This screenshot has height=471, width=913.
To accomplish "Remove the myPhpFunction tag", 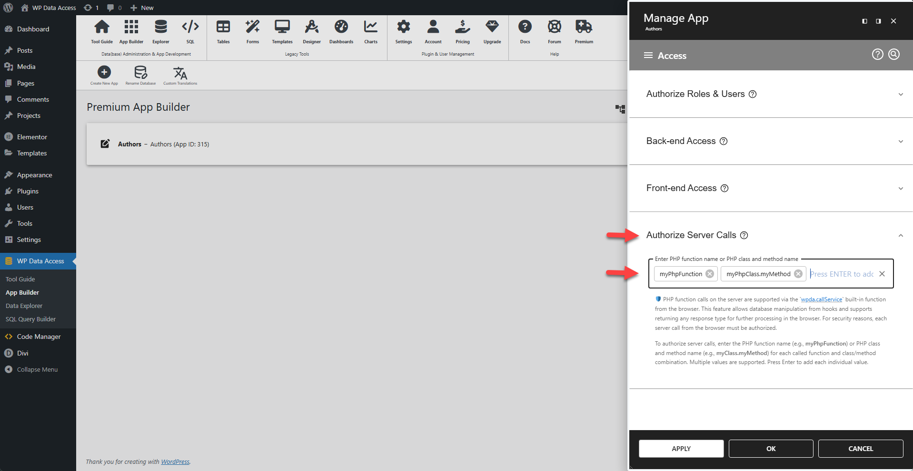I will (710, 274).
